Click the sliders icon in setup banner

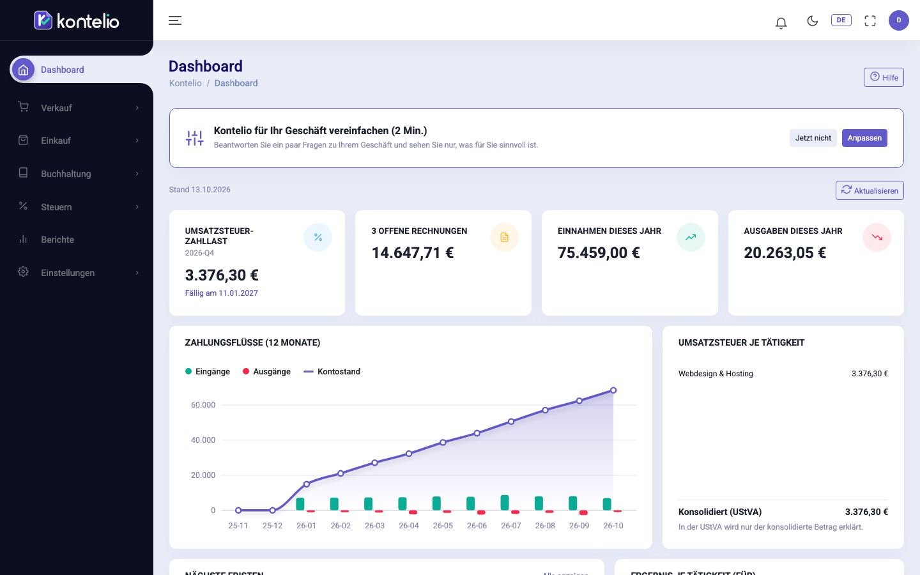(x=194, y=138)
